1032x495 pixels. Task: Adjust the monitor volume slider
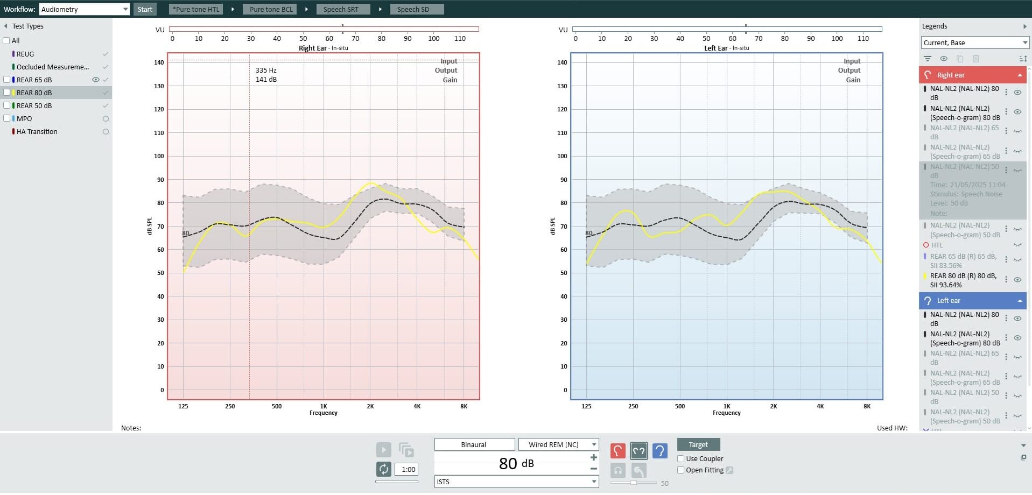634,483
